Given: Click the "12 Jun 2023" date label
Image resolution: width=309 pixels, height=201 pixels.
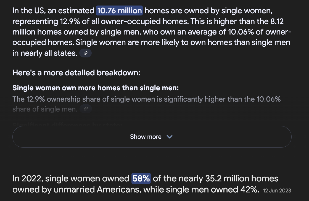Looking at the screenshot, I should 277,191.
